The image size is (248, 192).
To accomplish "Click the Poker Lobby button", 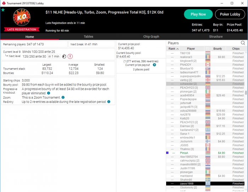I will pos(230,14).
